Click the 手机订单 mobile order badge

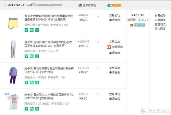pos(140,25)
